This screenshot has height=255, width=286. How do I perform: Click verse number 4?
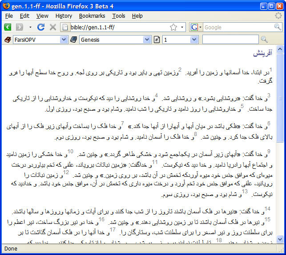click(156, 96)
